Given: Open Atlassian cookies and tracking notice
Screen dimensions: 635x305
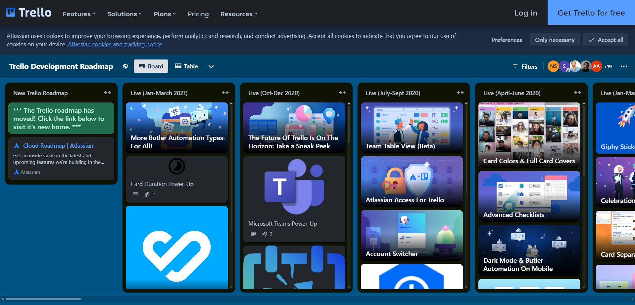Looking at the screenshot, I should point(115,44).
